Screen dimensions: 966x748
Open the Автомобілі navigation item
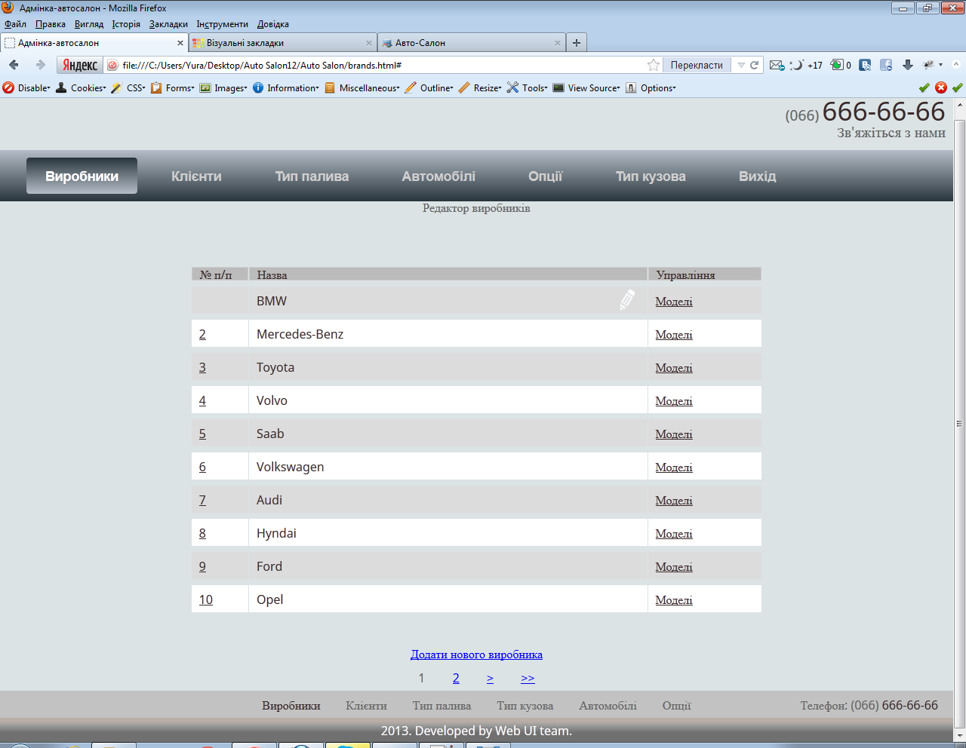tap(438, 176)
